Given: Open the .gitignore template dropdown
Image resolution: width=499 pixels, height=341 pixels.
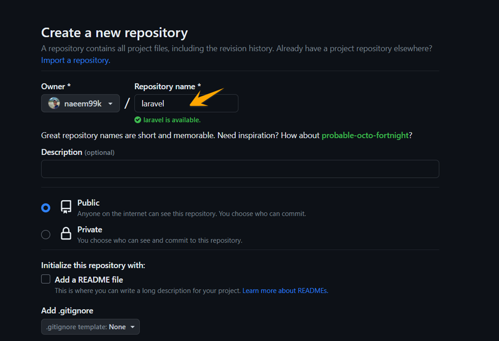Looking at the screenshot, I should [90, 326].
